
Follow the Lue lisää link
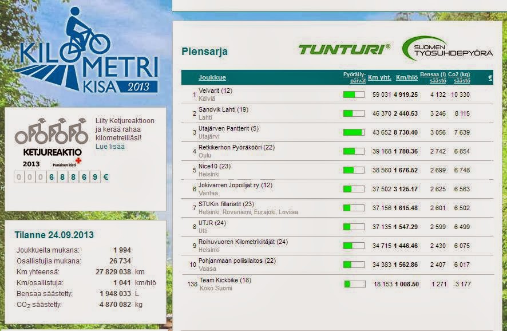[110, 147]
